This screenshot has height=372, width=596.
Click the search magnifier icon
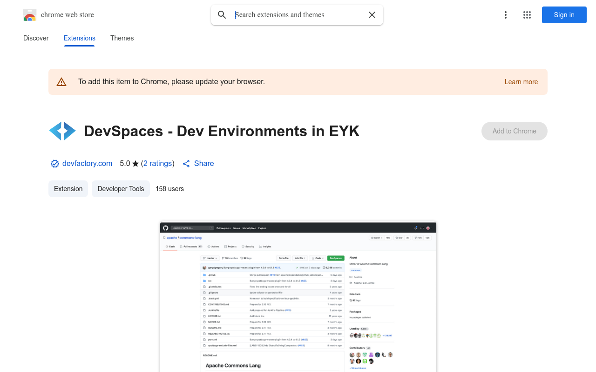[x=222, y=15]
